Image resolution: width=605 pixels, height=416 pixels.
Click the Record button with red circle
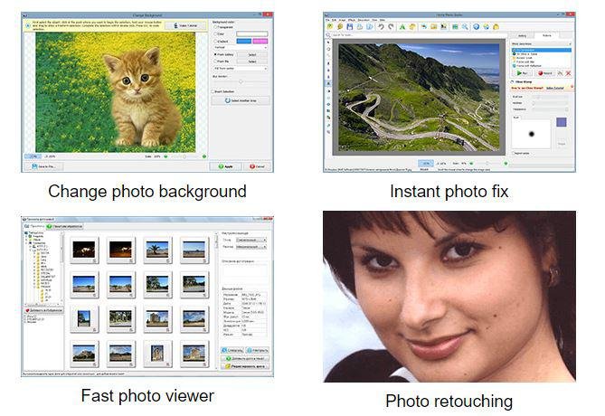(544, 73)
